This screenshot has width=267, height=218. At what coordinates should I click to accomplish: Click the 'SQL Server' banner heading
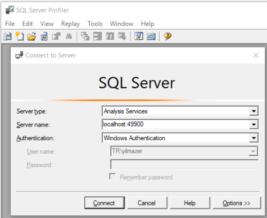click(x=137, y=83)
